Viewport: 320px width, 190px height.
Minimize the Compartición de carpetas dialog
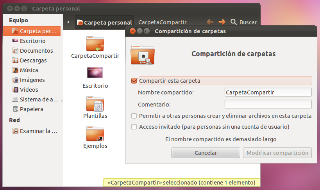[139, 31]
